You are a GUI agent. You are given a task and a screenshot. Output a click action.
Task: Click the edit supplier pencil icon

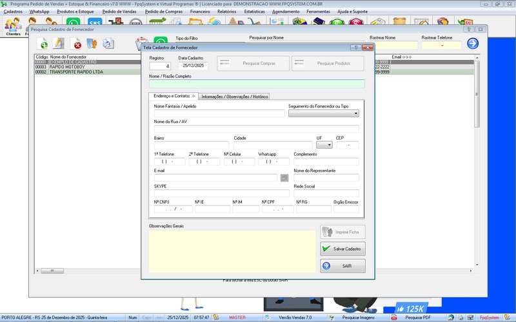pos(59,44)
